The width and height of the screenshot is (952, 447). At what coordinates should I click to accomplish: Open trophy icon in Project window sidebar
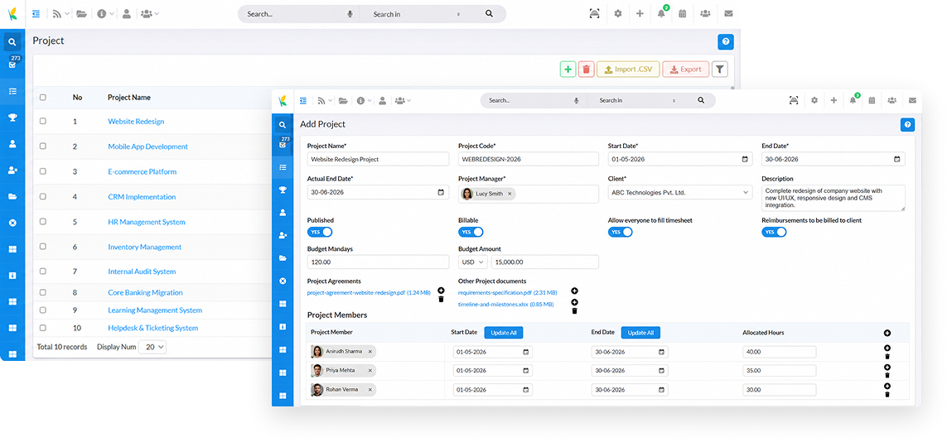[12, 118]
